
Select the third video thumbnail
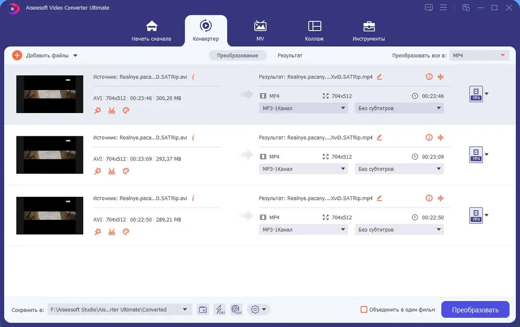pyautogui.click(x=50, y=216)
